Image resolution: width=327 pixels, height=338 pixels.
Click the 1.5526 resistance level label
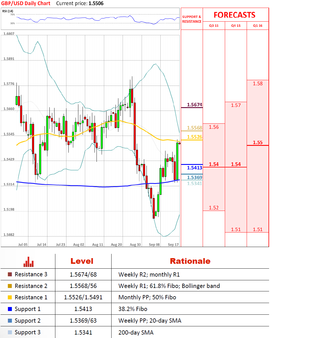point(195,137)
